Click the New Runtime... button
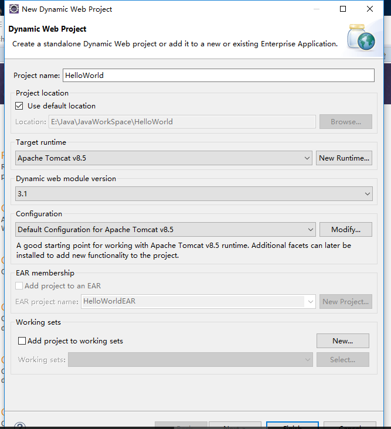 tap(344, 158)
